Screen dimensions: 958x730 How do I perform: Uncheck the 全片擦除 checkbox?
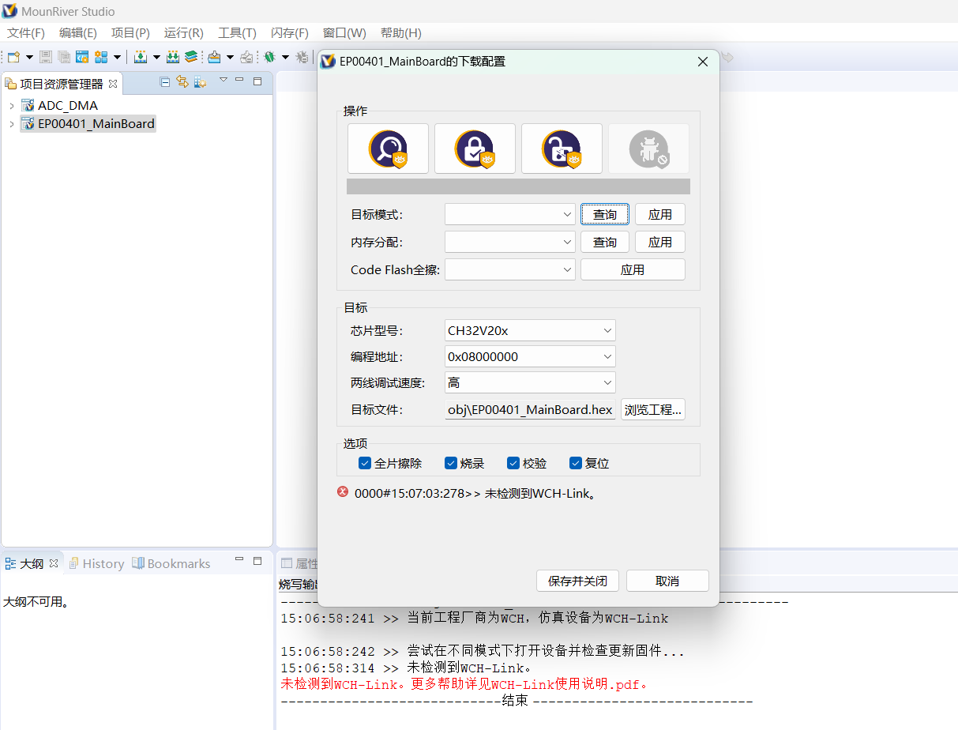(x=364, y=463)
